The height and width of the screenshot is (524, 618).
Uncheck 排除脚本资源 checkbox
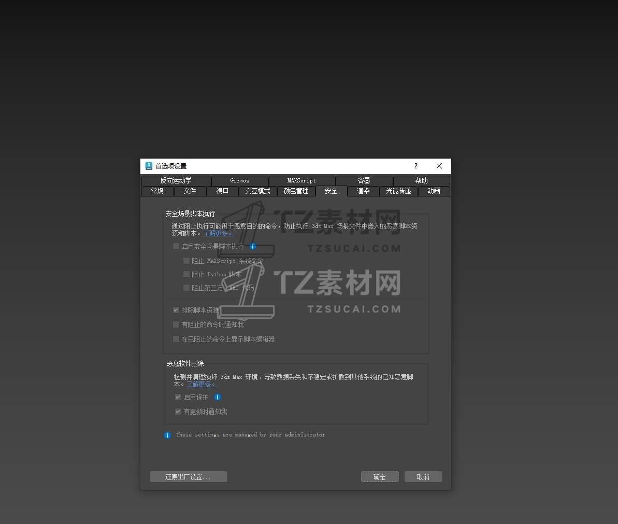click(176, 310)
